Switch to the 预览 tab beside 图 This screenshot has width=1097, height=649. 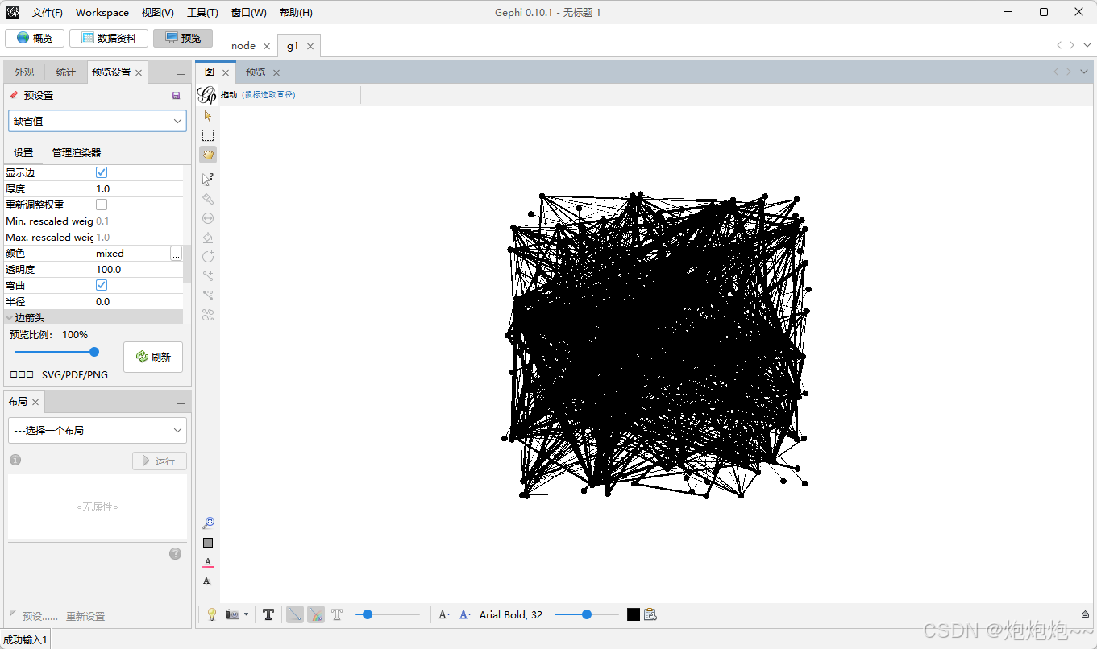point(256,72)
